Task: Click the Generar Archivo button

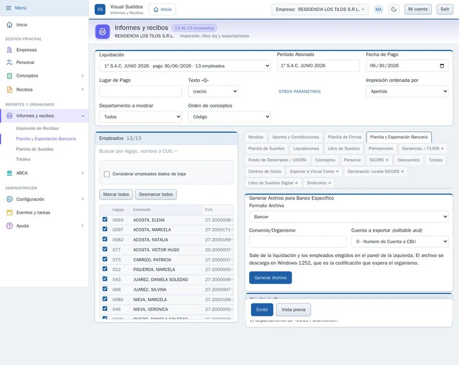Action: tap(271, 278)
